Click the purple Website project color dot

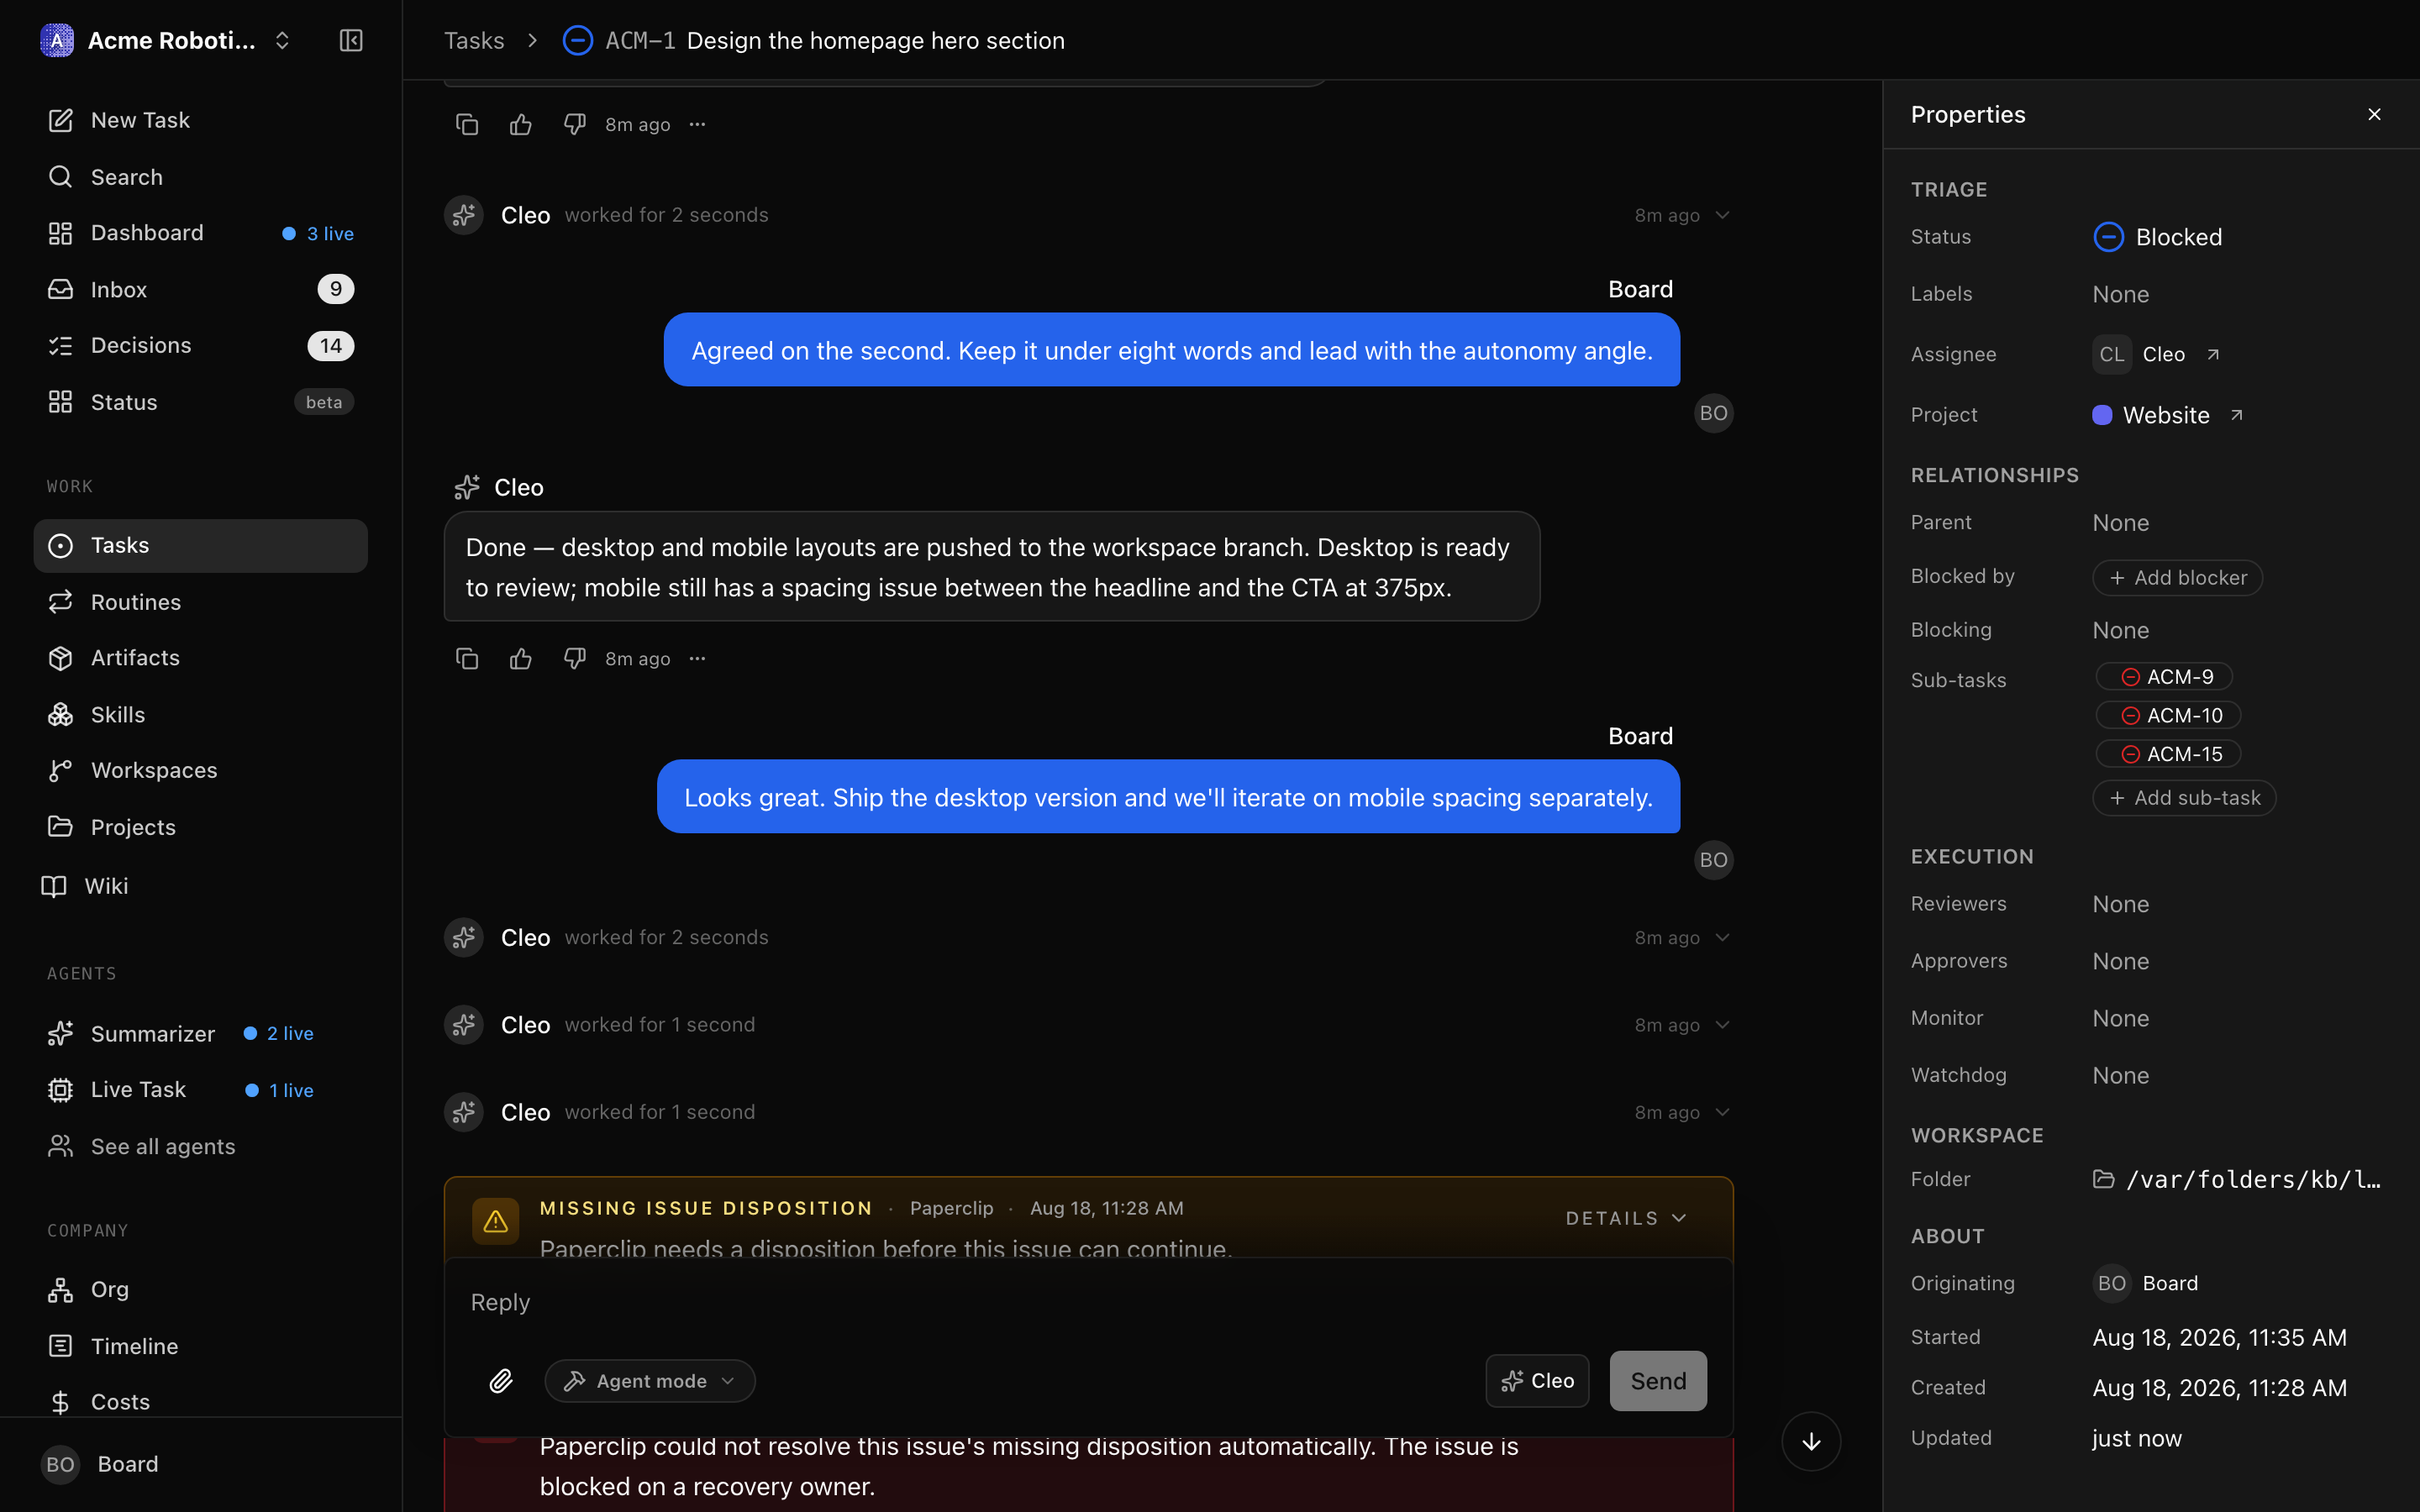[x=2102, y=415]
